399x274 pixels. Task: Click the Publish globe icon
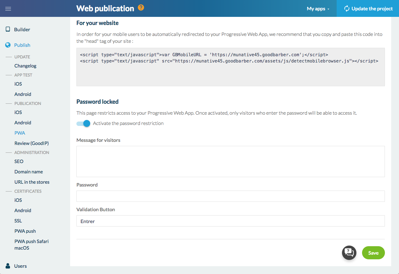[8, 45]
